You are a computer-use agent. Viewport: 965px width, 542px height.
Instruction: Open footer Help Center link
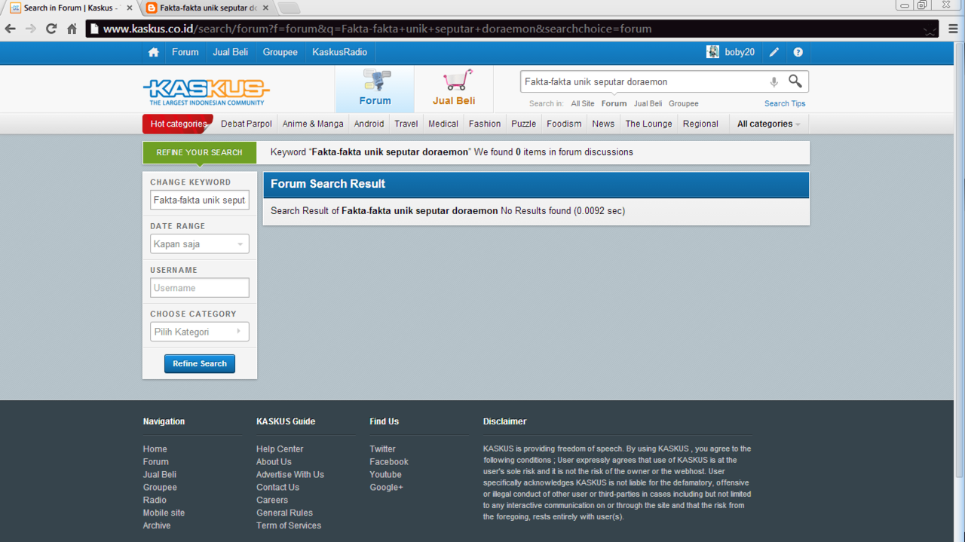pos(280,449)
